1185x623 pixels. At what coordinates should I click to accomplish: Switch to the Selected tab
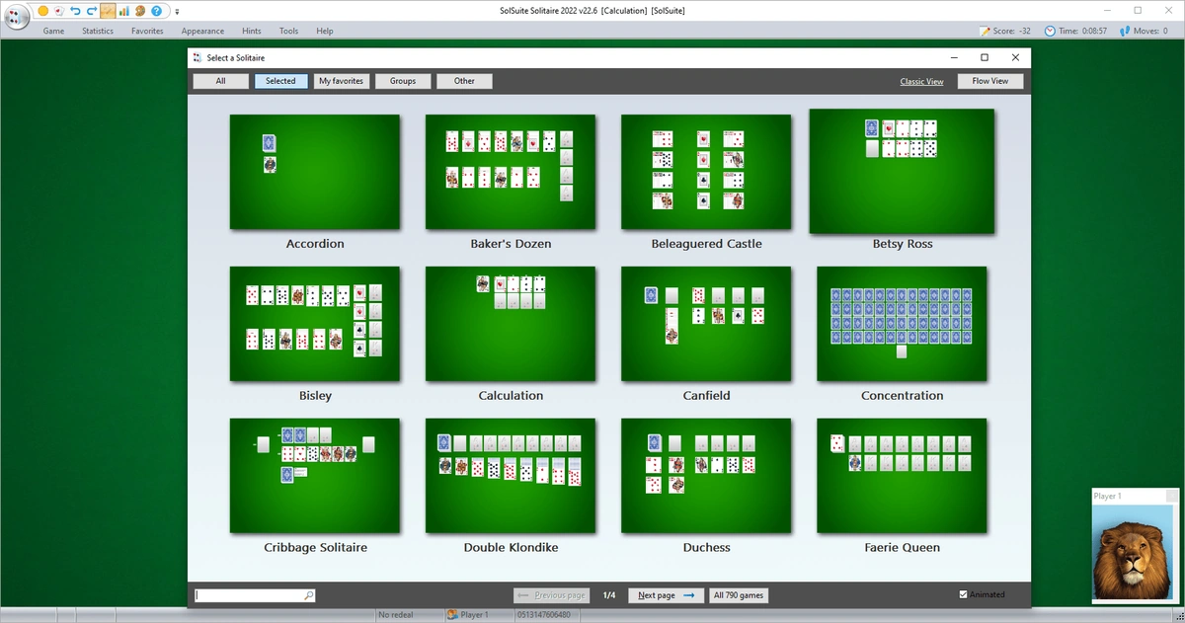(280, 81)
